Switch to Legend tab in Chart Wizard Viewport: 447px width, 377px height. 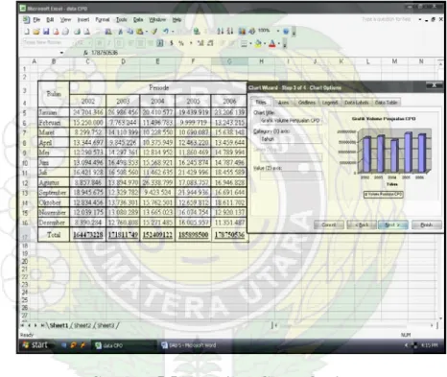(x=330, y=103)
